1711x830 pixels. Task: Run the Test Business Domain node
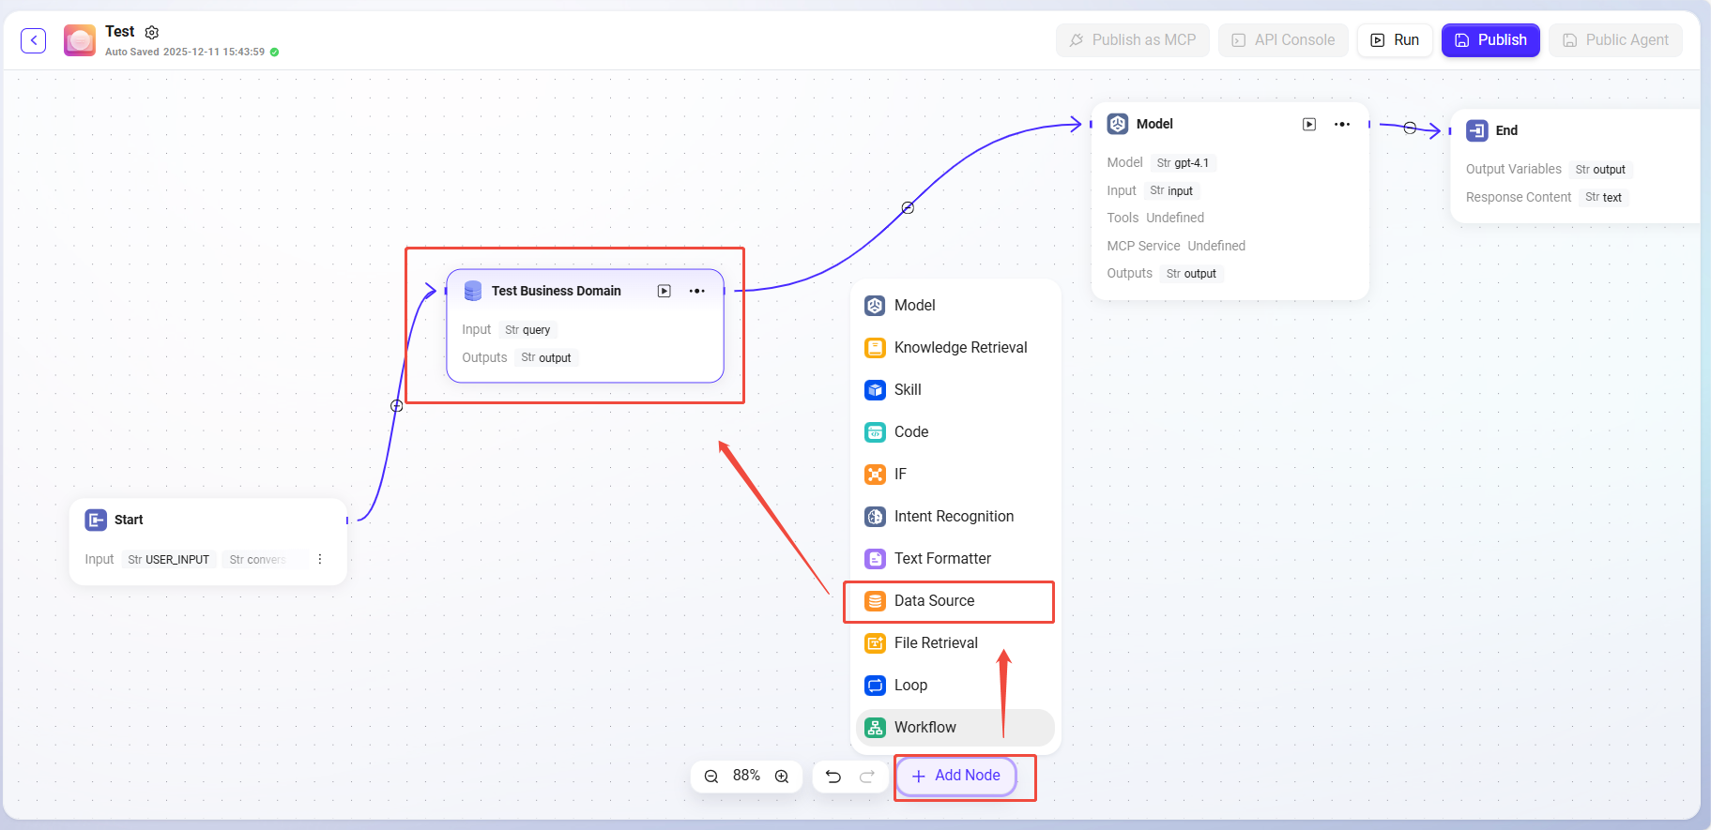[x=665, y=291]
